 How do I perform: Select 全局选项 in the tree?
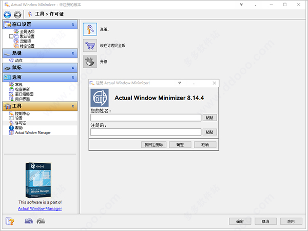click(x=27, y=31)
